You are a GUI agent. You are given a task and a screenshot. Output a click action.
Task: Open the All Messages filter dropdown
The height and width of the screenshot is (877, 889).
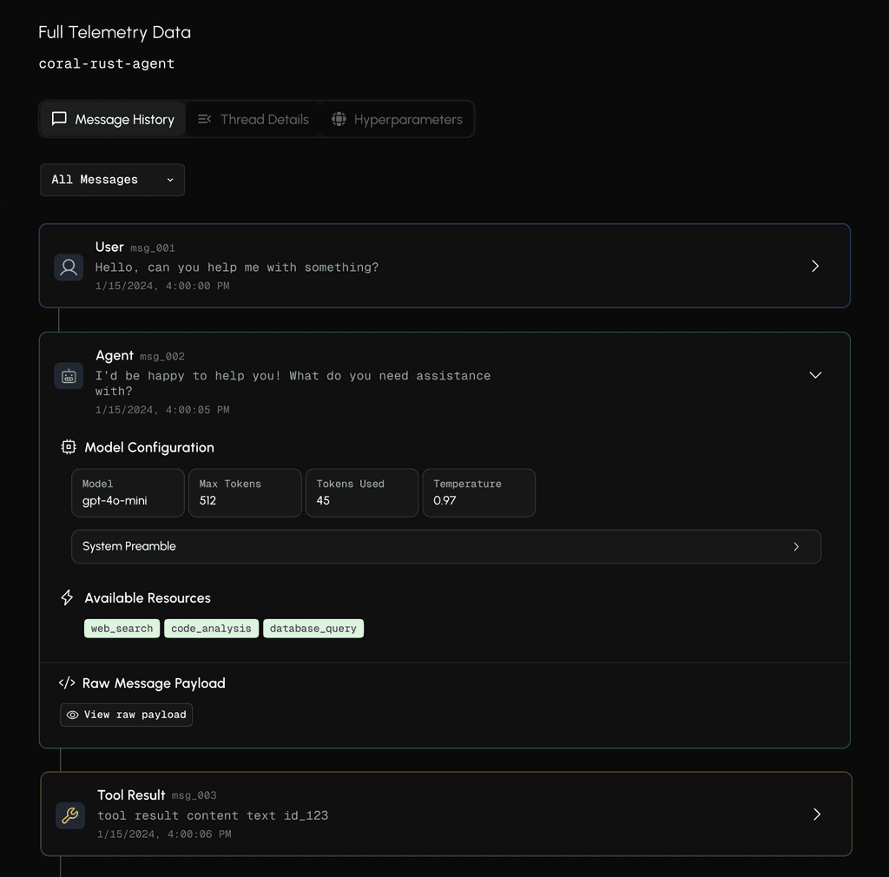pos(112,180)
